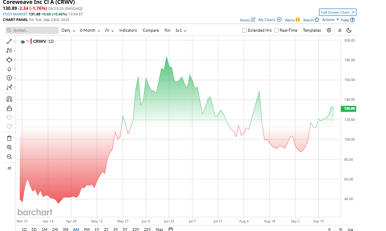The width and height of the screenshot is (386, 231).
Task: Select the arrow marker tool
Action: tap(9, 69)
